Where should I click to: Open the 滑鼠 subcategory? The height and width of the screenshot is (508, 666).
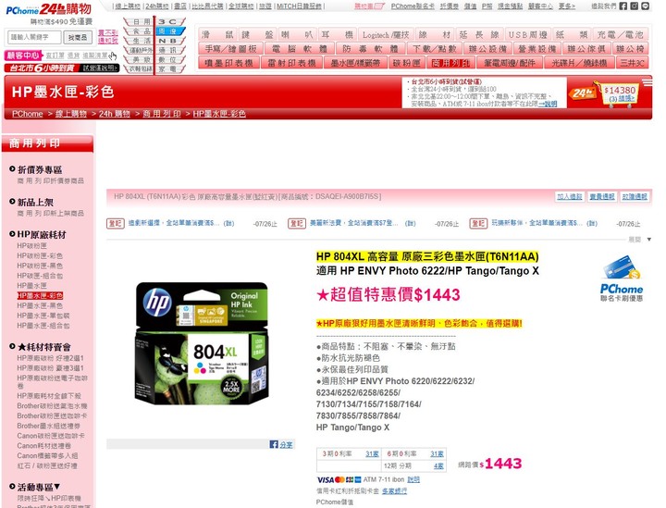[x=218, y=35]
